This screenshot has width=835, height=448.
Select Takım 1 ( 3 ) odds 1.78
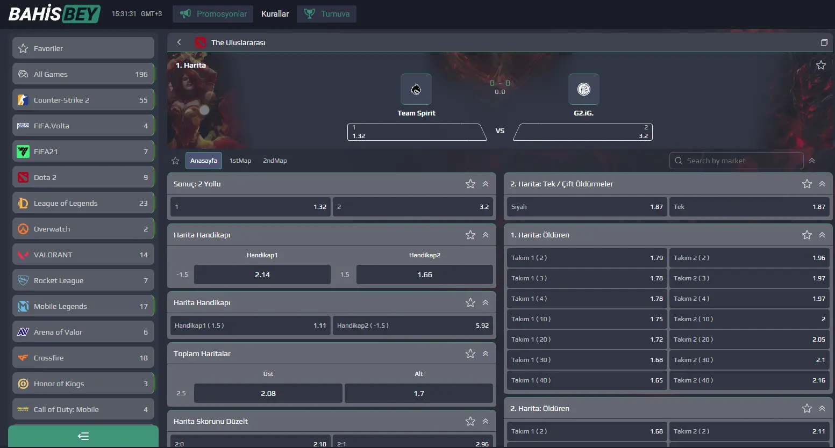[x=587, y=278]
